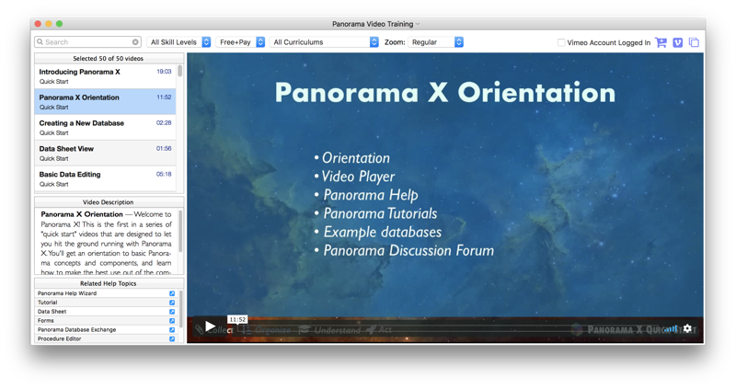Click the magnifying glass search icon
Screen dimensions: 736x389
40,41
